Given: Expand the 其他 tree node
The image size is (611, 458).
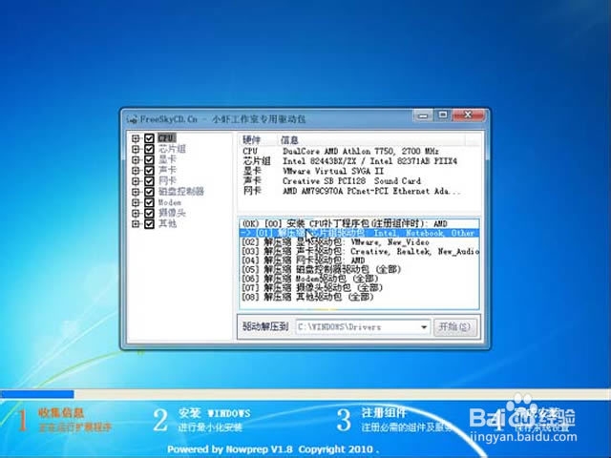Looking at the screenshot, I should 136,224.
